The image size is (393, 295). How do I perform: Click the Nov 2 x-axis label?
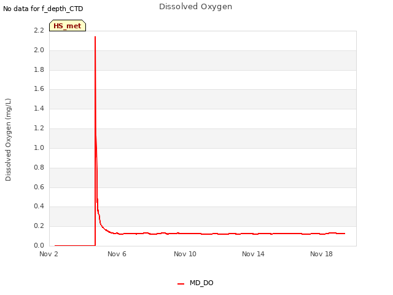click(x=49, y=254)
